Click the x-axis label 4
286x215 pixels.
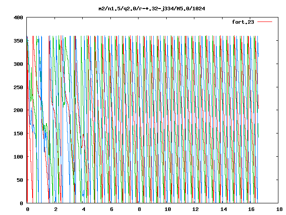pyautogui.click(x=84, y=209)
